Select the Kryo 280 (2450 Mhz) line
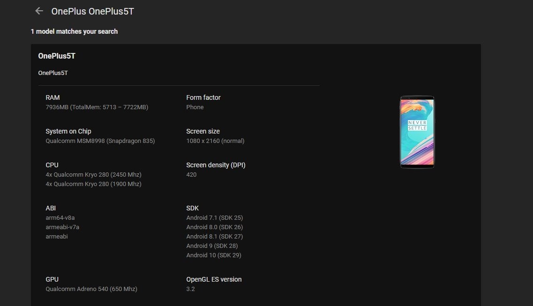This screenshot has width=533, height=306. 93,175
